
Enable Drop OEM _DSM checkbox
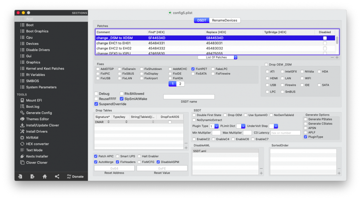[x=266, y=65]
